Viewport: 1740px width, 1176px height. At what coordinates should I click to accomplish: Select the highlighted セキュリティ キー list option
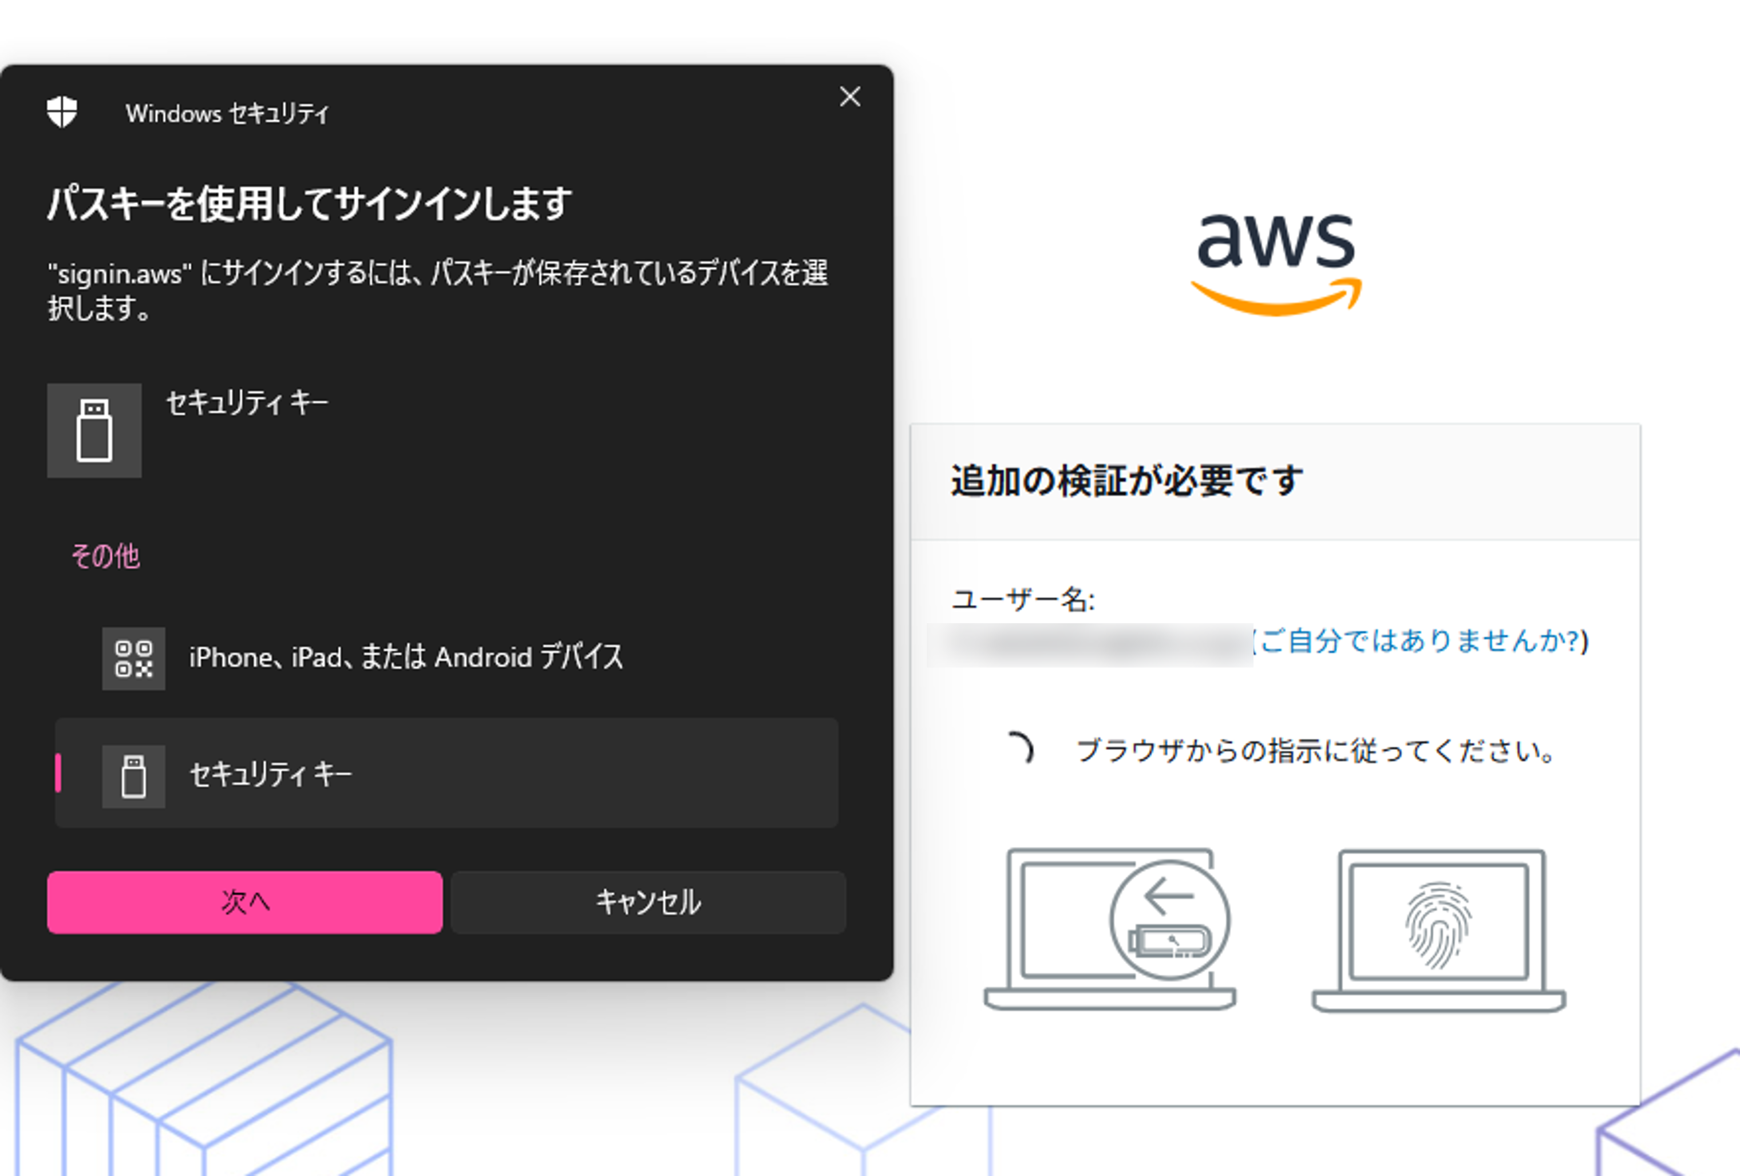446,773
